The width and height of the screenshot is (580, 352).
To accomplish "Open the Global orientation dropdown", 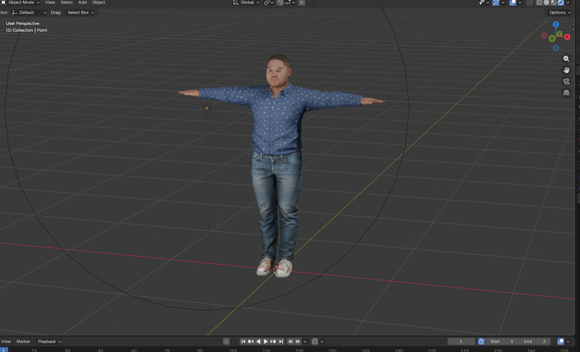I will coord(246,3).
